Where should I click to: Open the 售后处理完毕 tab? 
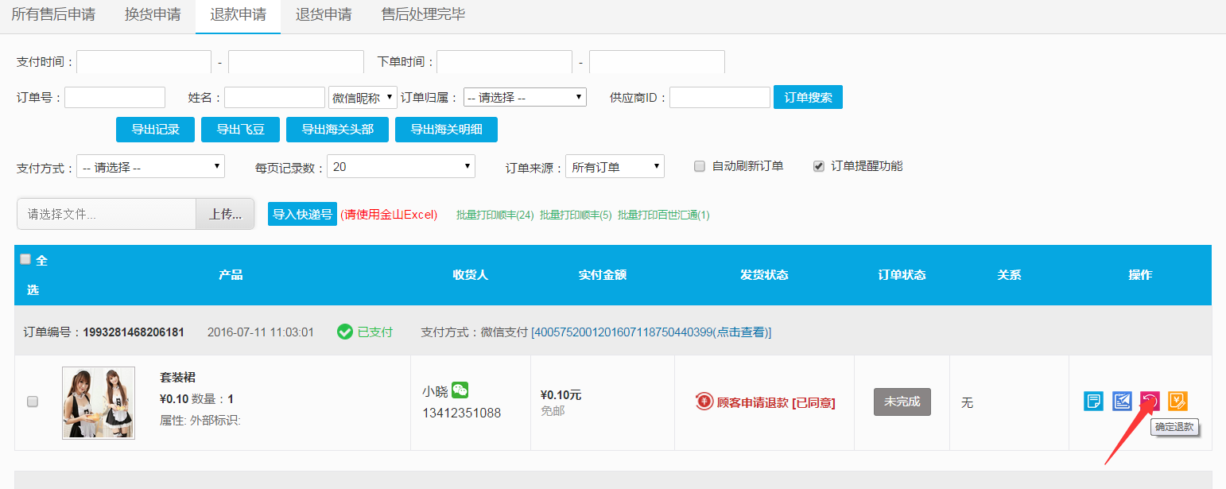(x=423, y=15)
